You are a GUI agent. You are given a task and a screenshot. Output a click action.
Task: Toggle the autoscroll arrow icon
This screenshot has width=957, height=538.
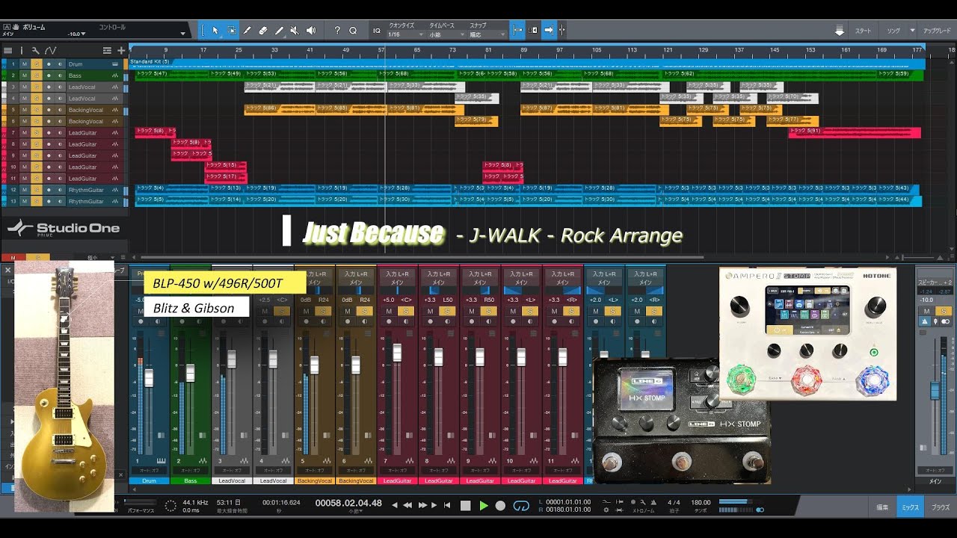(548, 30)
